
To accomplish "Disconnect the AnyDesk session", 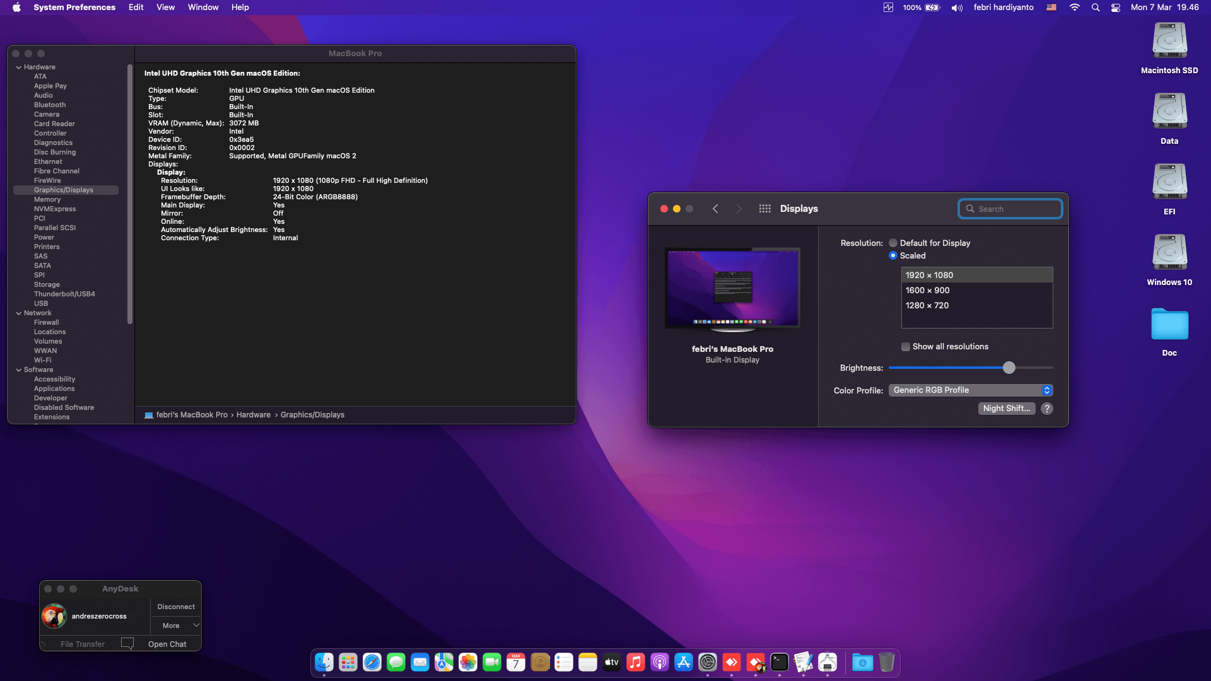I will pos(176,607).
